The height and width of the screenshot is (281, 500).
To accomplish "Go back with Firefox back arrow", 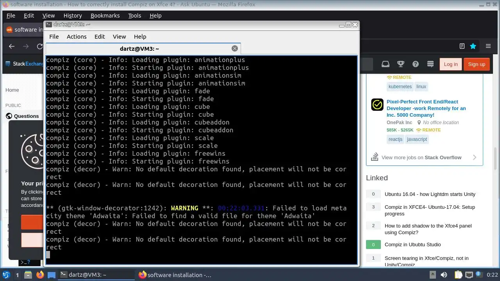I will [x=12, y=46].
